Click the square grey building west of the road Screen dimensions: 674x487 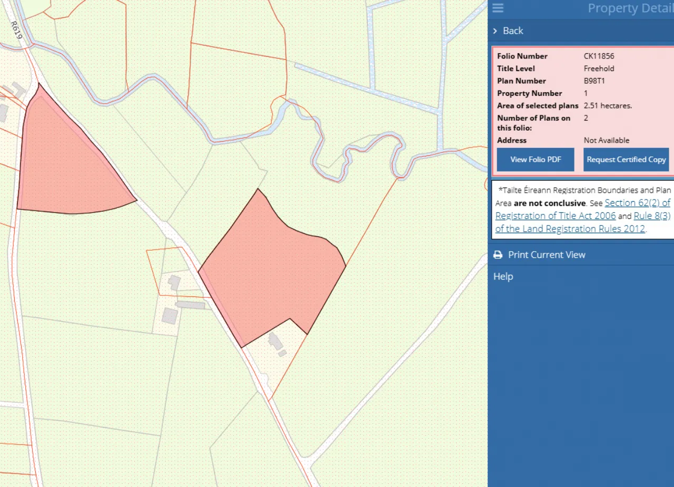pos(170,316)
